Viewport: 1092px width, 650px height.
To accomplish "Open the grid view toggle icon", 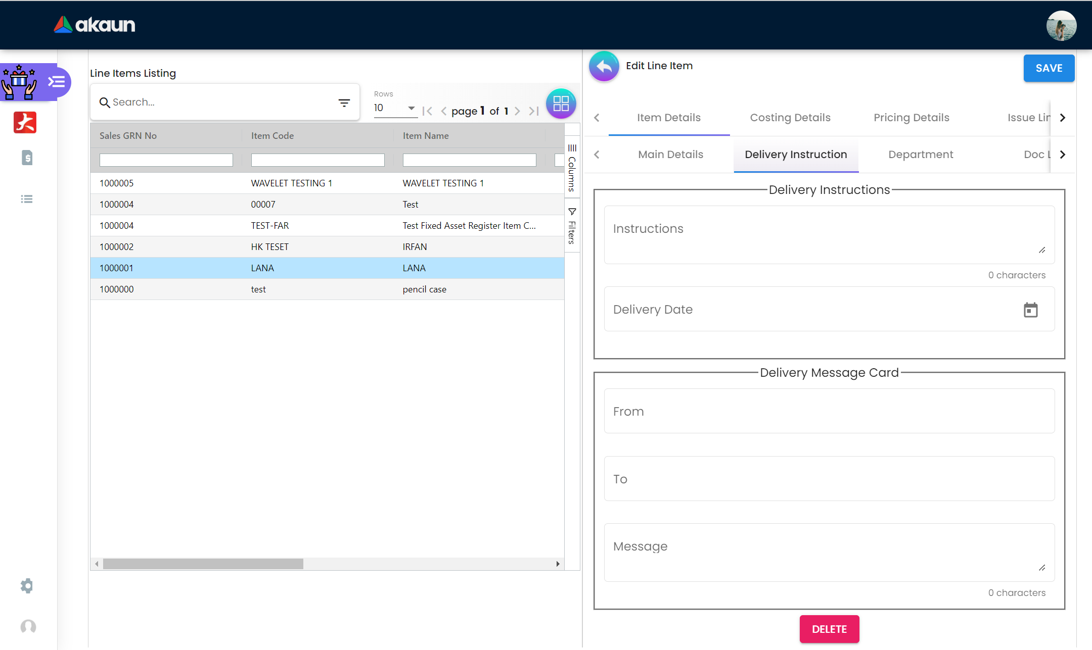I will pos(561,104).
